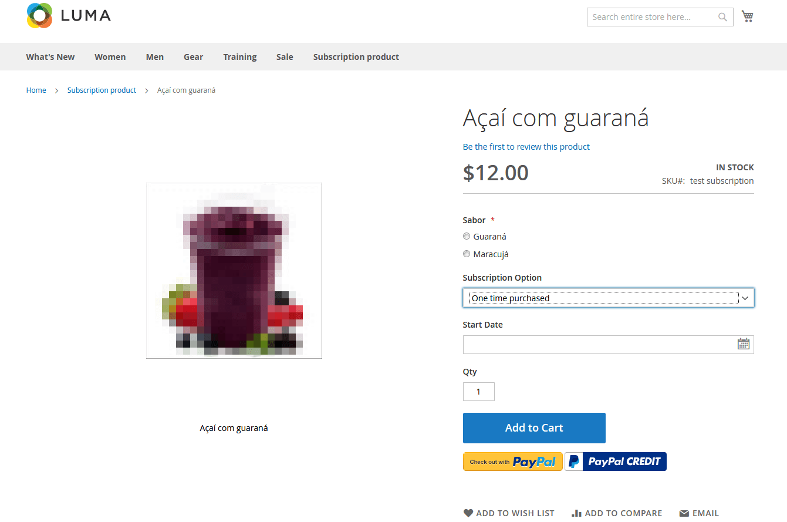Click the Add to Cart button
Image resolution: width=787 pixels, height=522 pixels.
534,428
